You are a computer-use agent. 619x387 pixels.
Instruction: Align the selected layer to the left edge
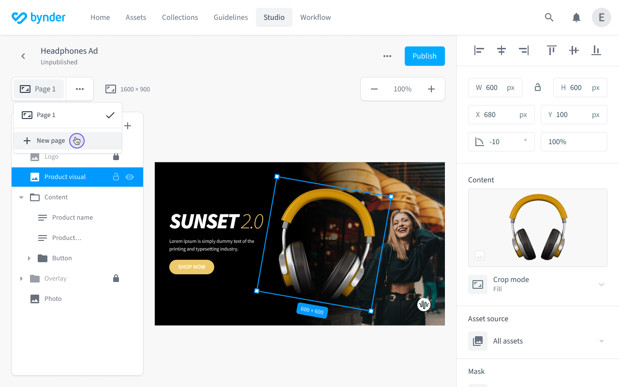tap(478, 50)
